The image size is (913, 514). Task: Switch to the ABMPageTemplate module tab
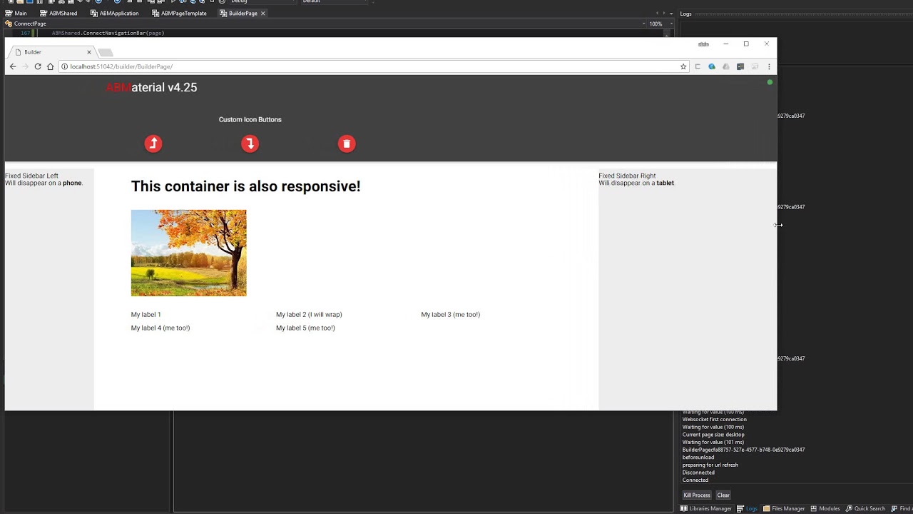179,13
